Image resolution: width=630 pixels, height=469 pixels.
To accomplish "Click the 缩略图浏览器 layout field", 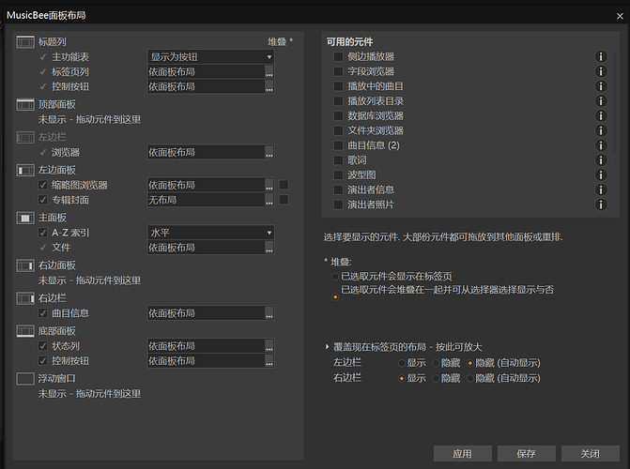I will click(205, 185).
